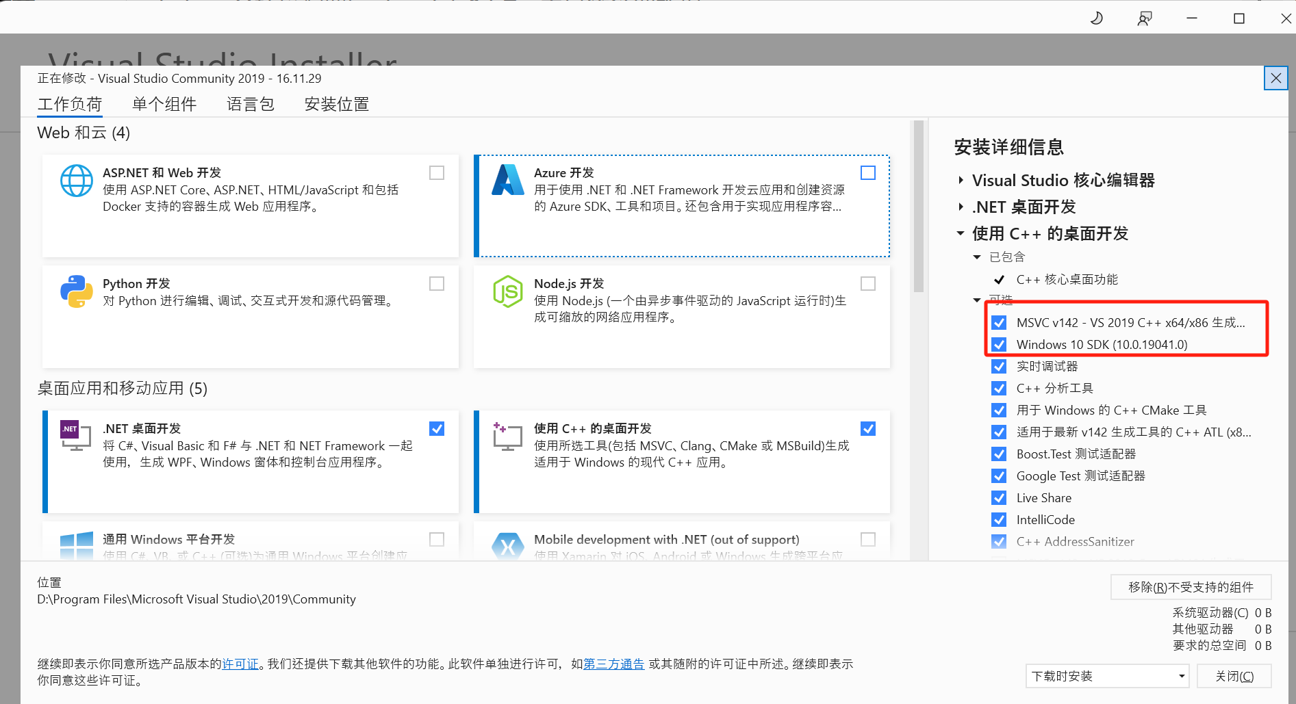Open the 第三方通告 third-party notices link
The width and height of the screenshot is (1296, 704).
pyautogui.click(x=614, y=664)
